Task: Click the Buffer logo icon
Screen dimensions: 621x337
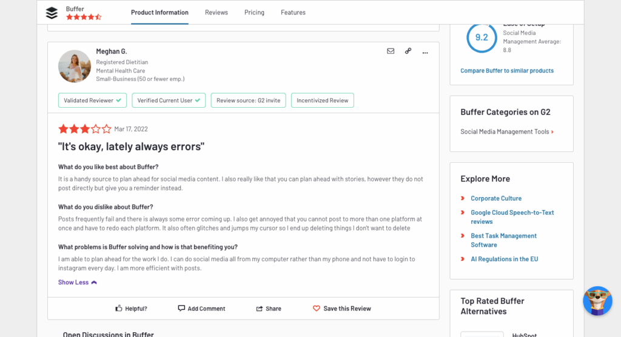Action: 52,13
